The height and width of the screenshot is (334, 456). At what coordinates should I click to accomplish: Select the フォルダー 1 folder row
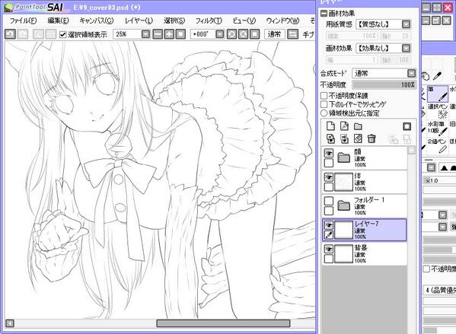[x=365, y=206]
